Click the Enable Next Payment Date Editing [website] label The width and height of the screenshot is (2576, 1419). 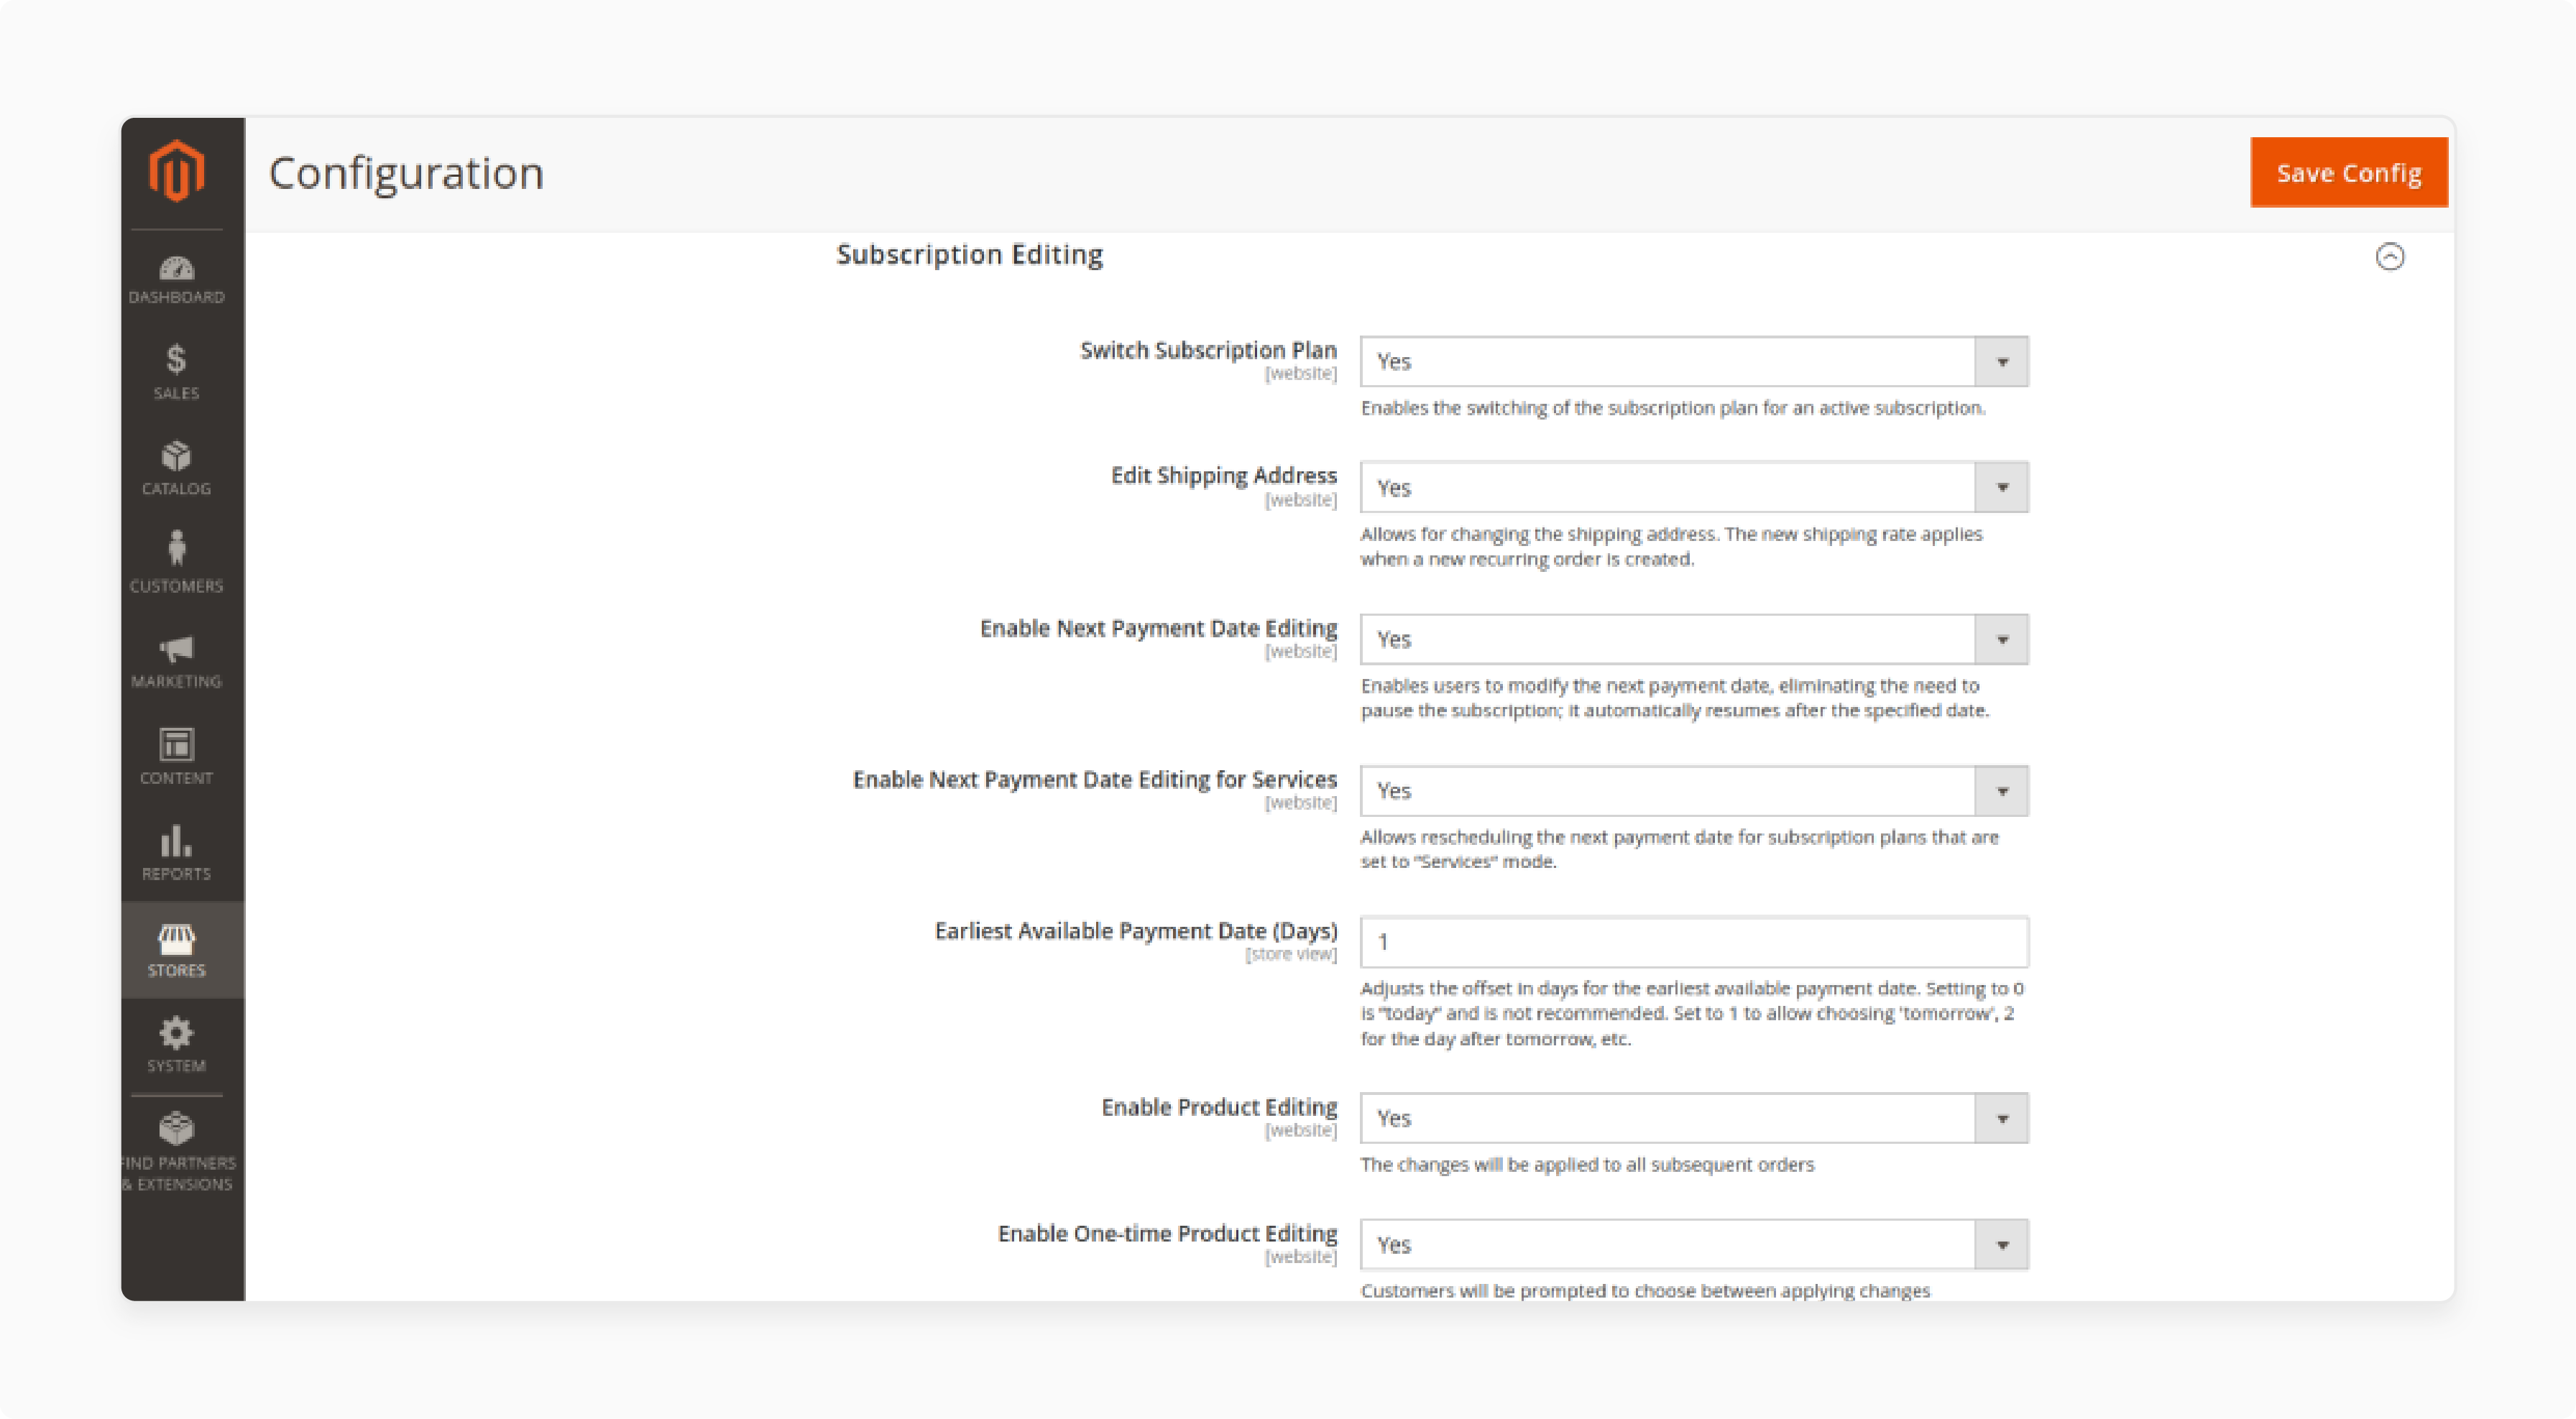1158,629
